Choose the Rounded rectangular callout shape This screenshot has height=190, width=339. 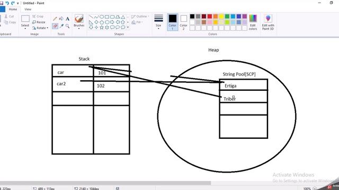pyautogui.click(x=112, y=27)
